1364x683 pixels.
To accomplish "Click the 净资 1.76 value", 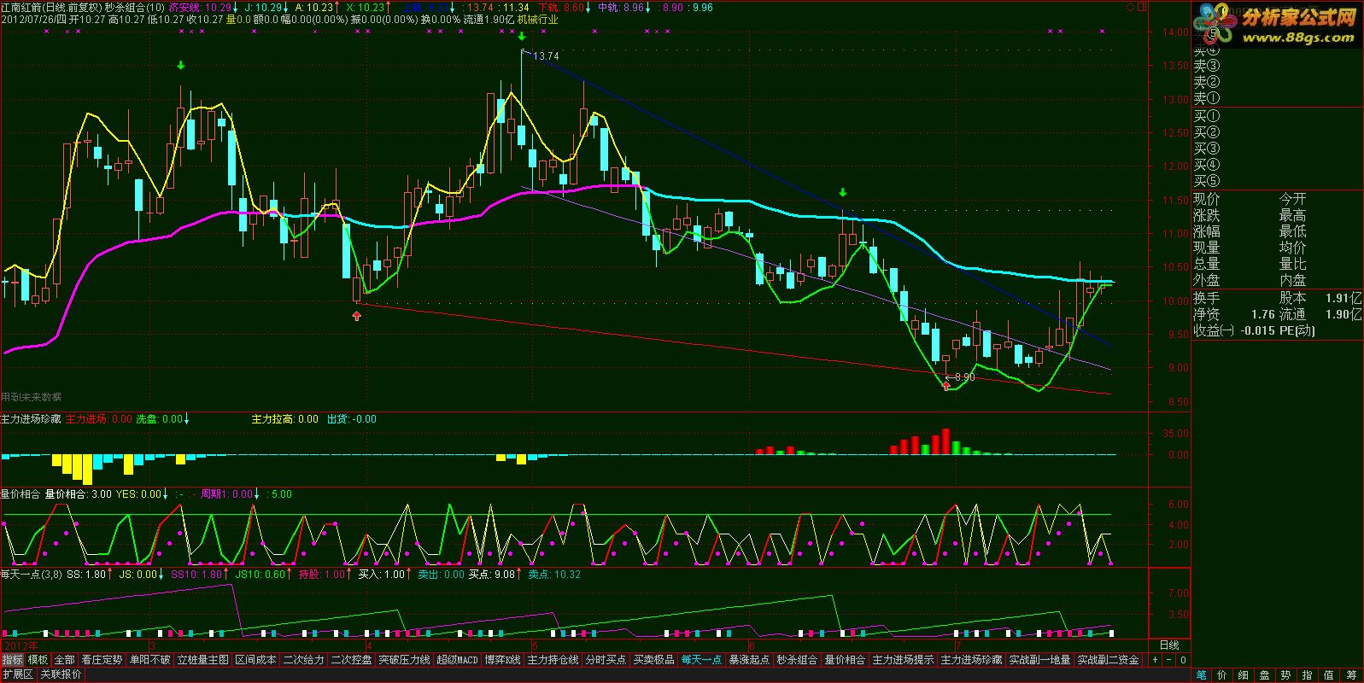I will pyautogui.click(x=1262, y=314).
